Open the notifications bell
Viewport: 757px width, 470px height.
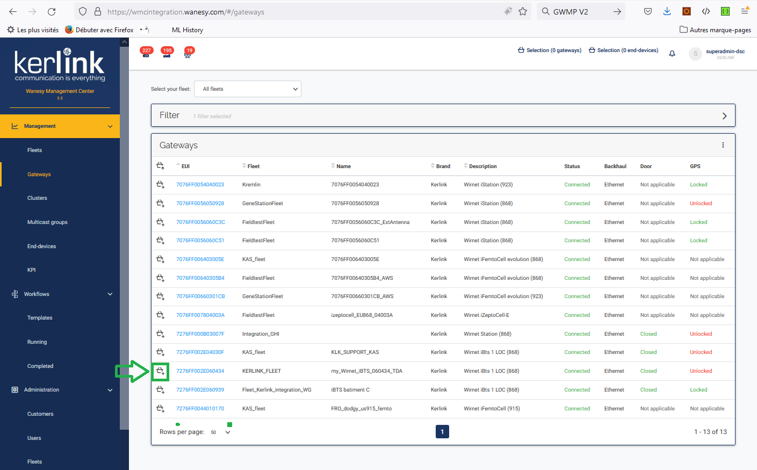[672, 53]
